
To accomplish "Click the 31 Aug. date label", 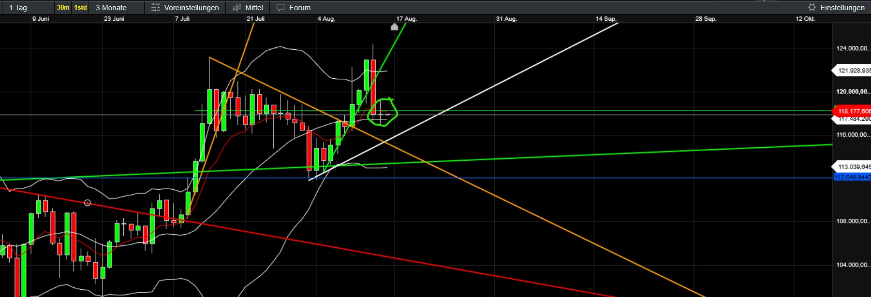I will click(506, 19).
